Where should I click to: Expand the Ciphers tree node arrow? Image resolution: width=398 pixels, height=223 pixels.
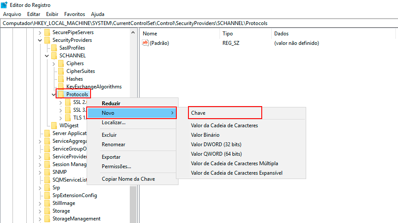coord(54,63)
